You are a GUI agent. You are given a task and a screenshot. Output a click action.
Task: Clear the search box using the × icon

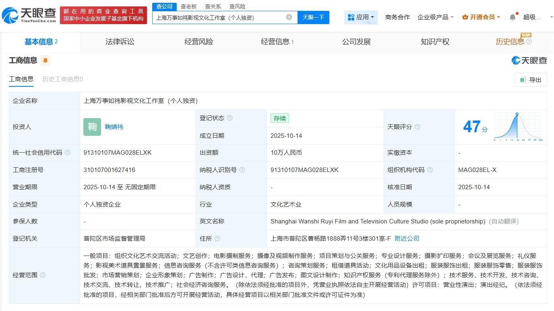tap(288, 17)
